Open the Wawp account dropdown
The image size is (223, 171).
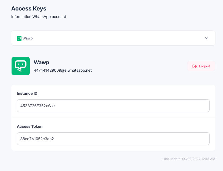click(x=113, y=38)
